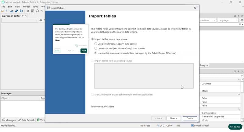The image size is (244, 132).
Task: Select Import tables from an existing source
Action: [x=92, y=61]
